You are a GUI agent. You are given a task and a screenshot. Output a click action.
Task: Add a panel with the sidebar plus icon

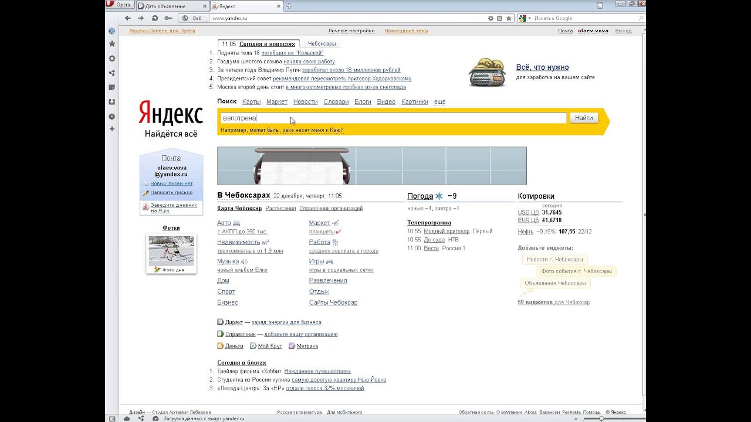[111, 129]
